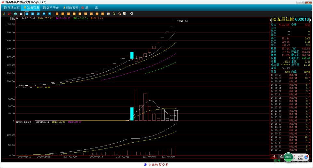Screen dimensions: 313x168
Task: Click the 2017-02-23 date axis label
Action: tap(123, 157)
